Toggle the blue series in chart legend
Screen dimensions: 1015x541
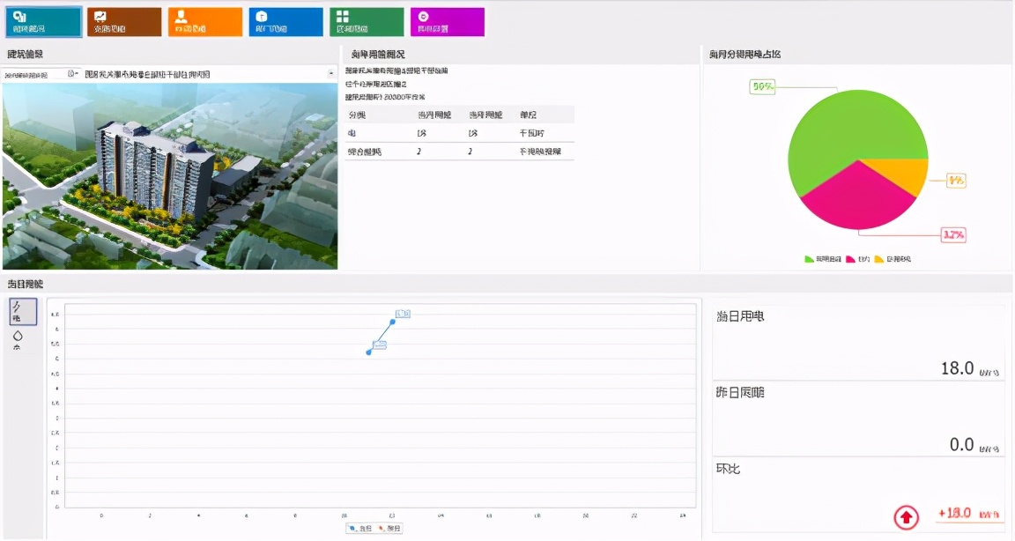(361, 529)
